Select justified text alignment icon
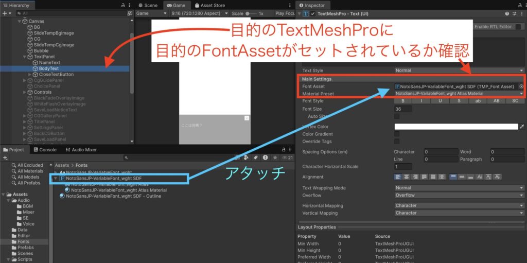 424,177
